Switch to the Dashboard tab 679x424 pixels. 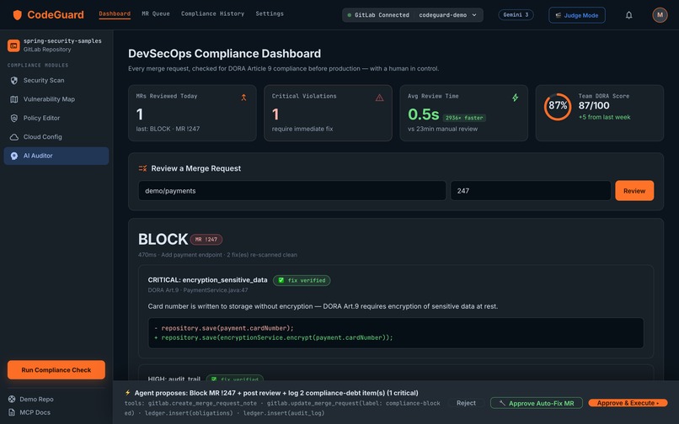click(115, 13)
